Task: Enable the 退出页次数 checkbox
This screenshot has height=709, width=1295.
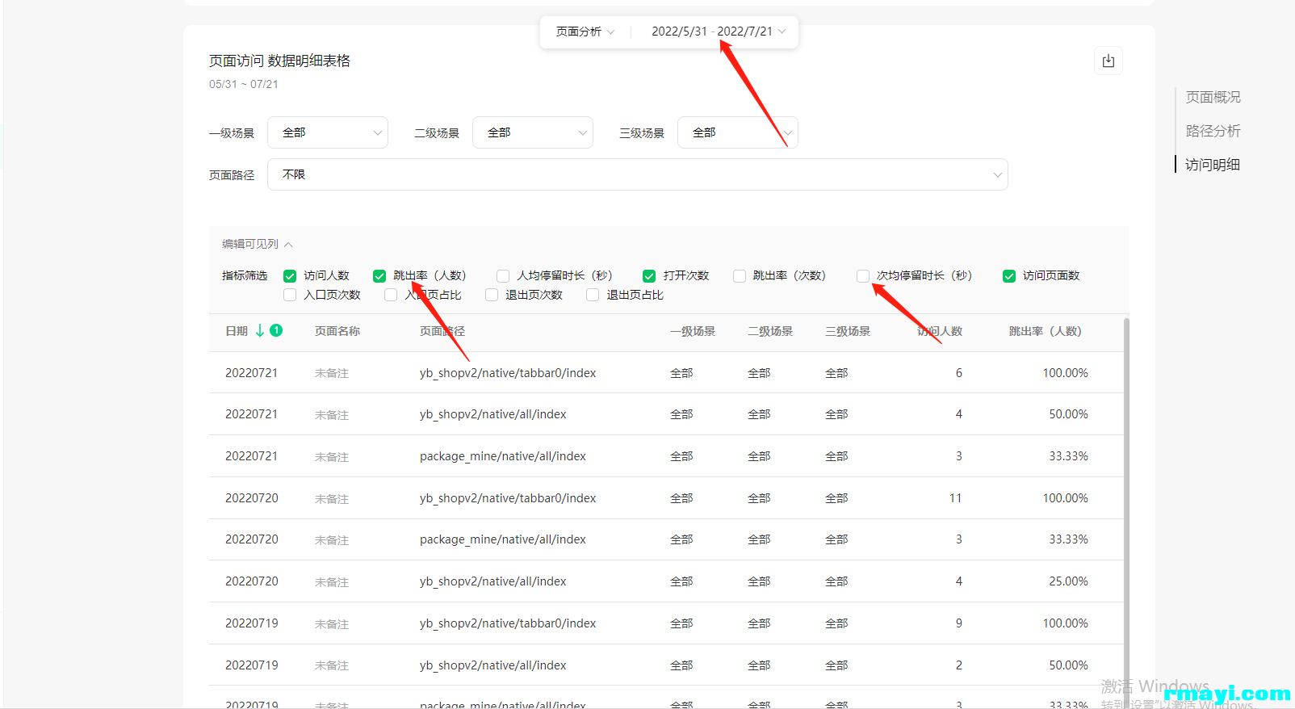Action: [x=492, y=296]
